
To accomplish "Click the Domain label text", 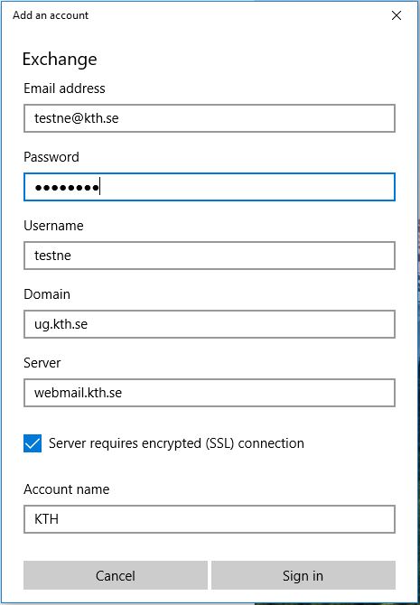I will [x=47, y=294].
